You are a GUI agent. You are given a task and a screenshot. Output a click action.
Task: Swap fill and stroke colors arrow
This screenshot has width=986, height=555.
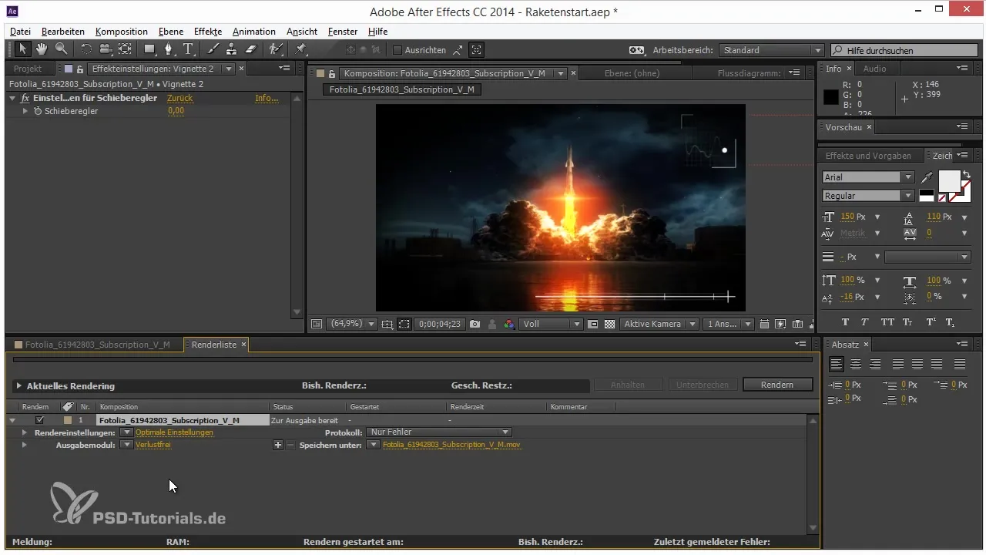pyautogui.click(x=967, y=175)
